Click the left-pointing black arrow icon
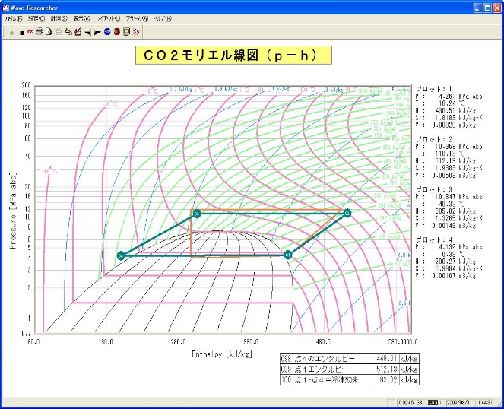The image size is (504, 409). 87,32
